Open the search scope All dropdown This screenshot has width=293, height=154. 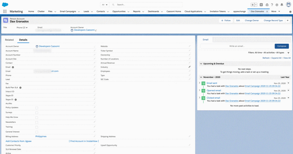coord(105,5)
